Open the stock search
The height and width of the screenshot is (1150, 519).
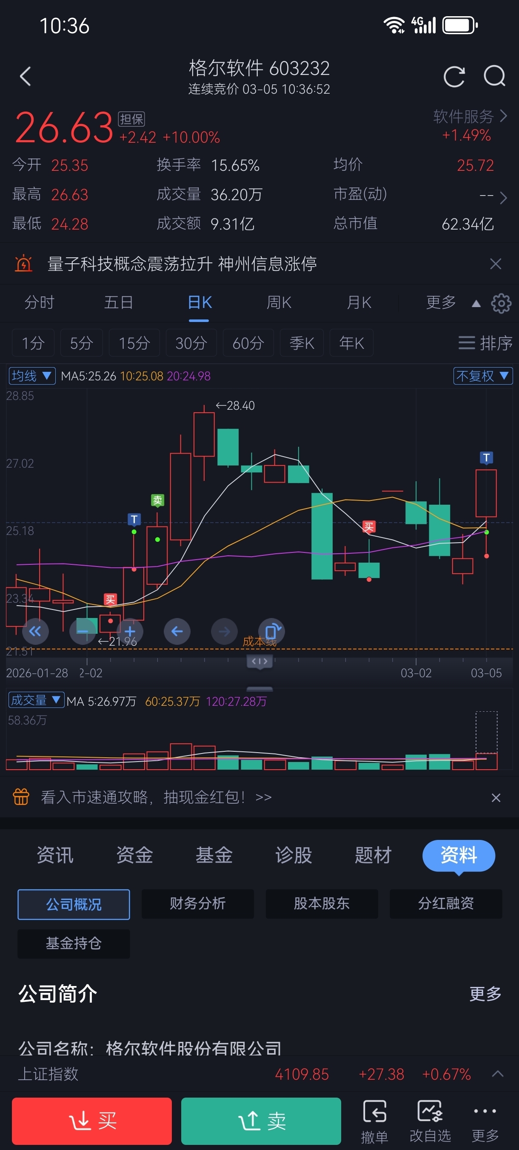(494, 76)
